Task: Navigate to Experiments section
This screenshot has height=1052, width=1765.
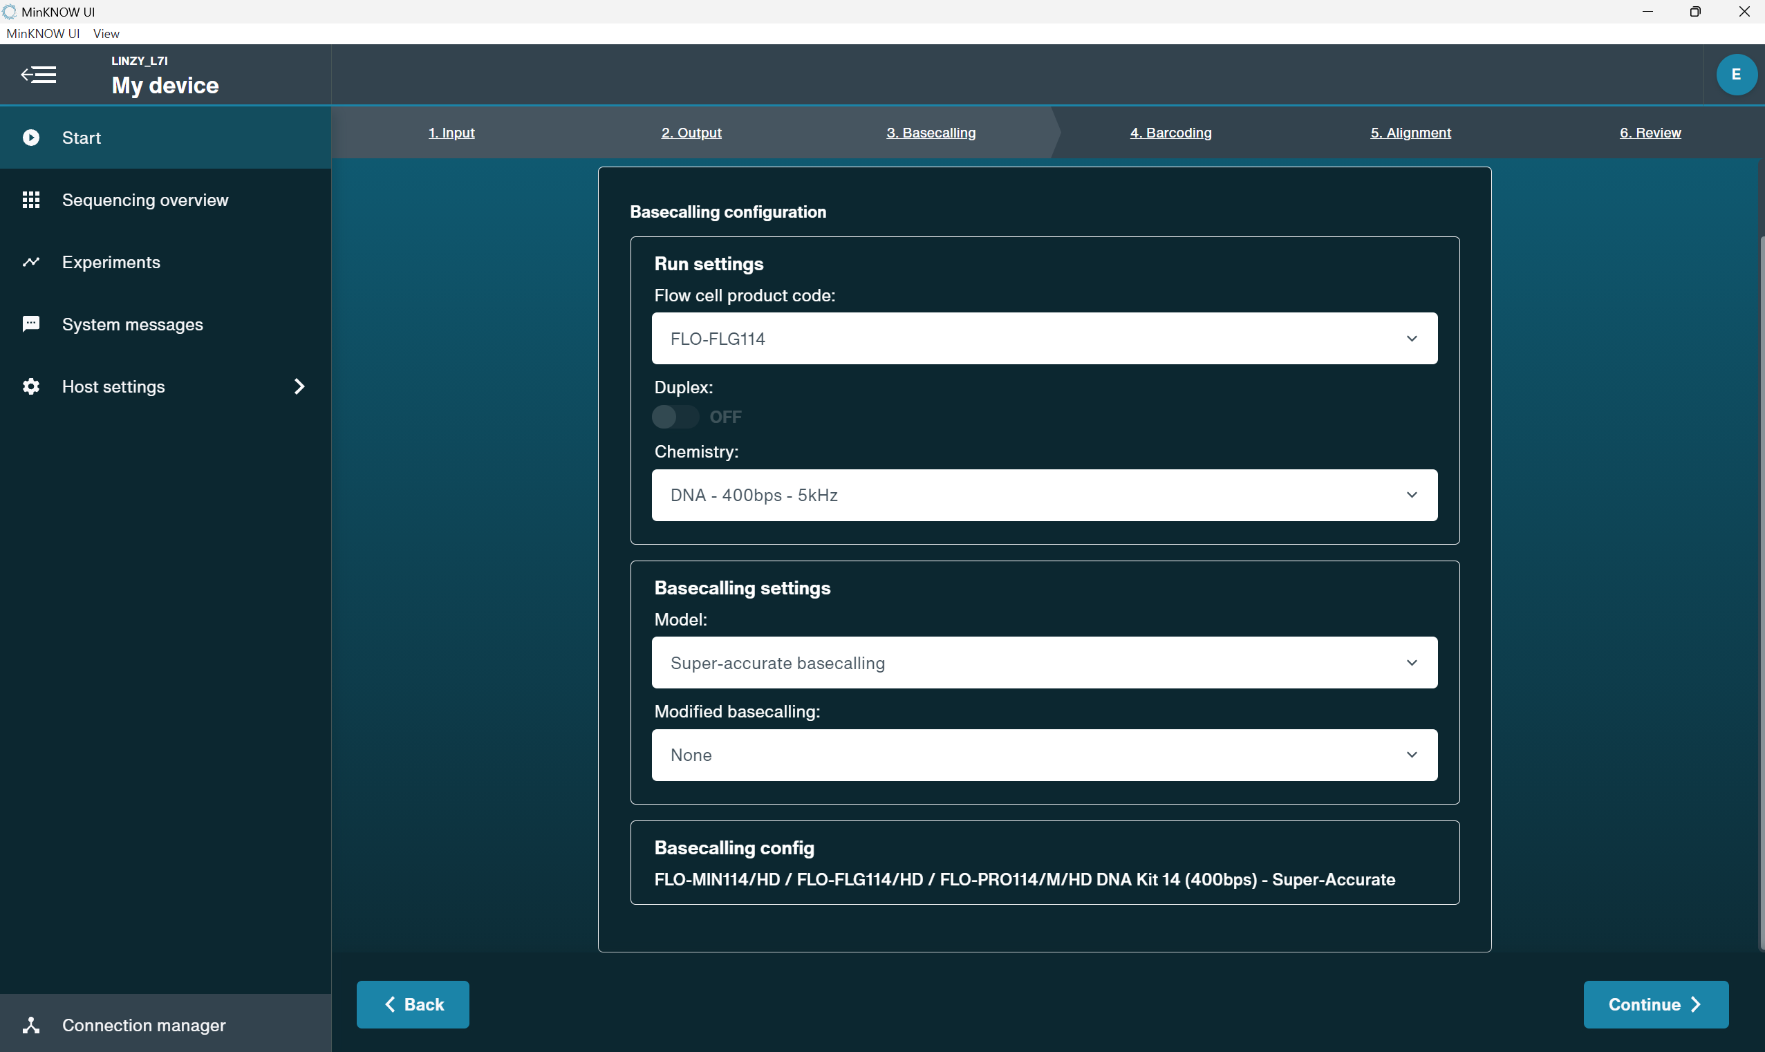Action: 111,262
